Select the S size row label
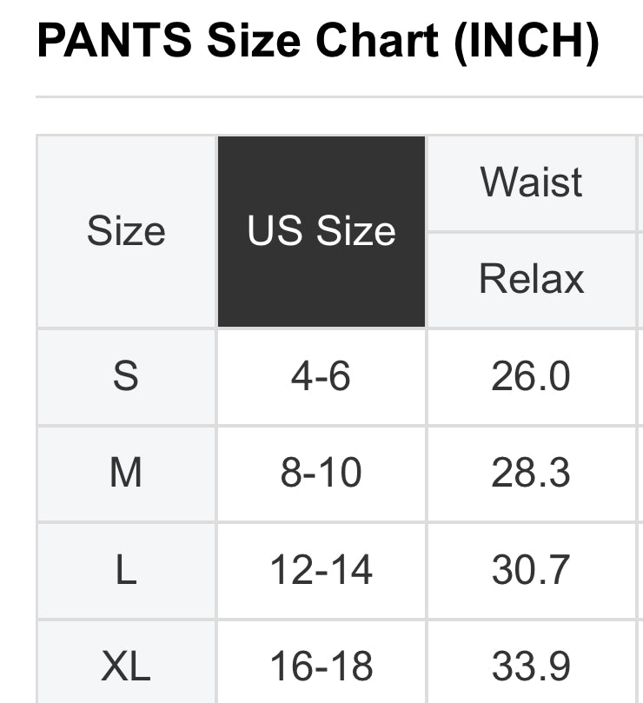Viewport: 643px width, 703px height. click(x=126, y=377)
